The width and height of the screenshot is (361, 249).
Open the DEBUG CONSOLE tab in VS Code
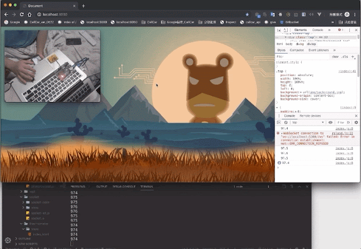coord(124,186)
